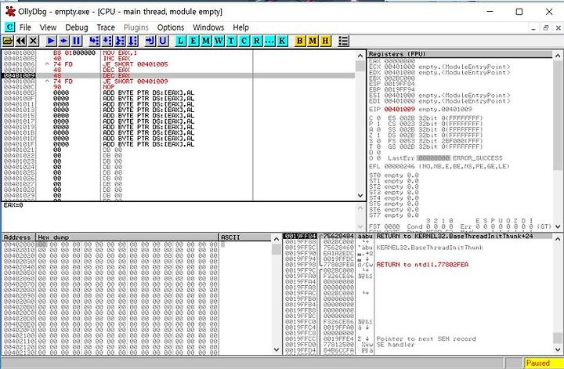Show Threads with the T icon
The image size is (564, 369).
[231, 41]
